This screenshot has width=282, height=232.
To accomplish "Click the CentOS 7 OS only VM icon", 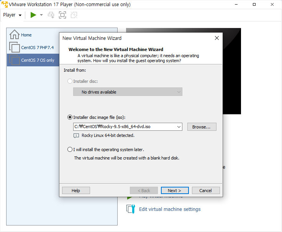I will 15,60.
